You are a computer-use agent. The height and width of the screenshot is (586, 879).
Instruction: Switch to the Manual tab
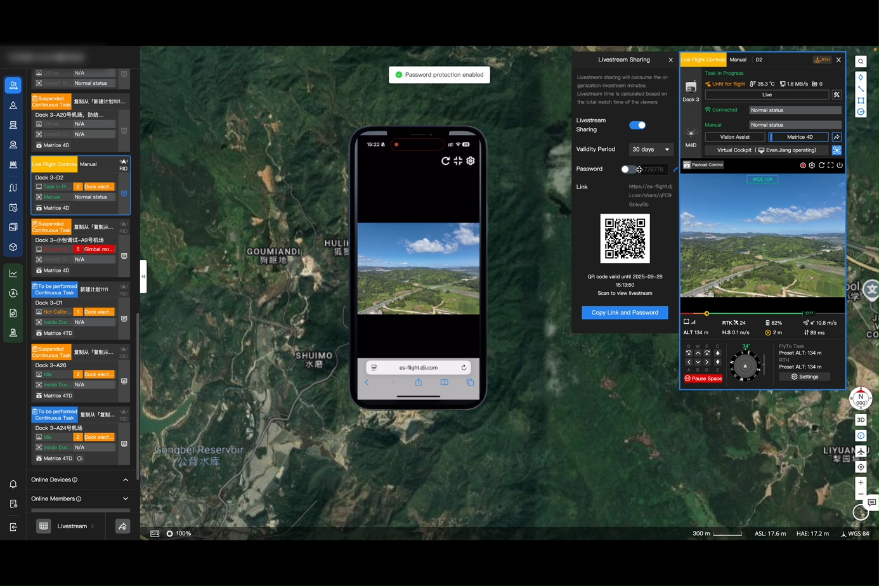click(738, 60)
